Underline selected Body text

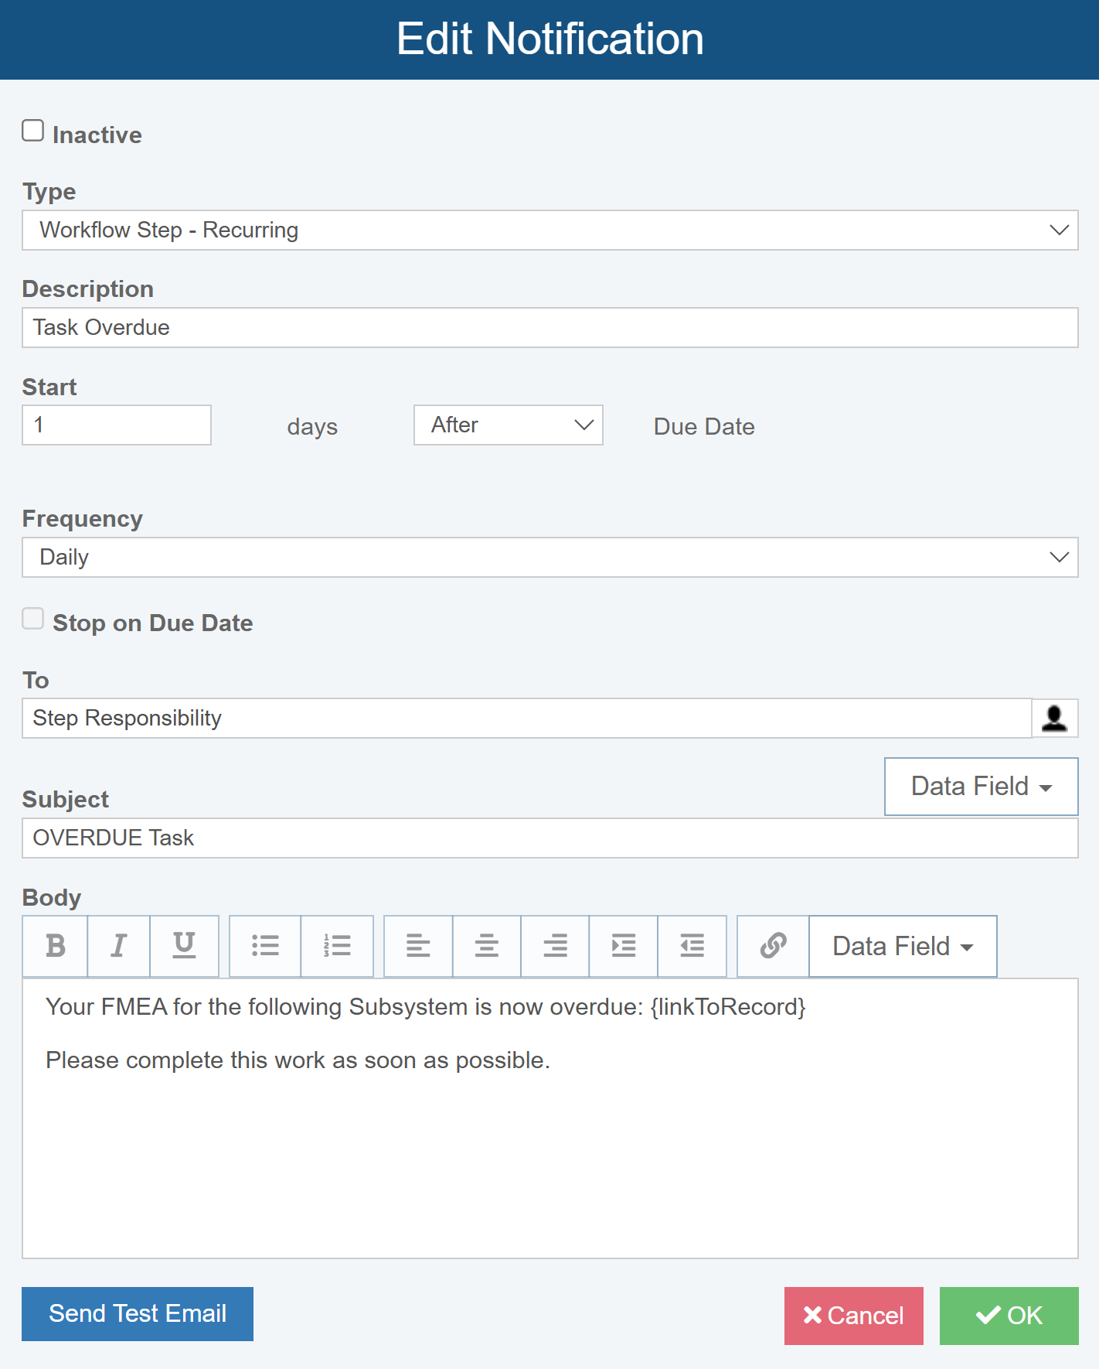click(184, 946)
